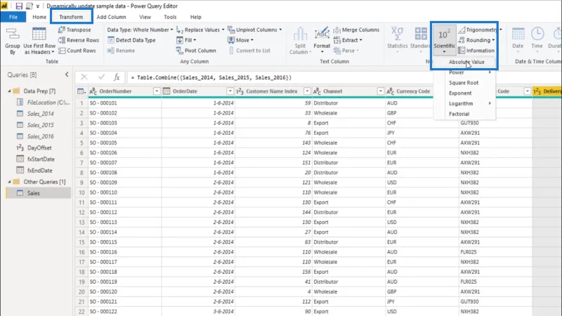Switch to the Add Column tab
562x316 pixels.
click(x=111, y=17)
